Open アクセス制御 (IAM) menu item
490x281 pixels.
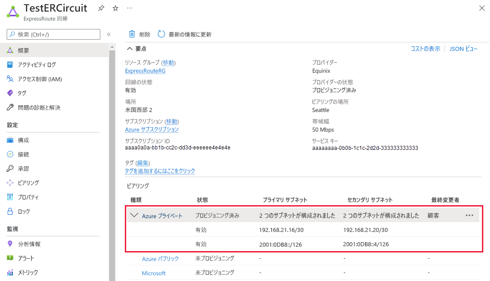click(40, 79)
